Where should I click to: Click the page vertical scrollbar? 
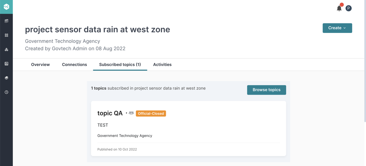pyautogui.click(x=365, y=61)
